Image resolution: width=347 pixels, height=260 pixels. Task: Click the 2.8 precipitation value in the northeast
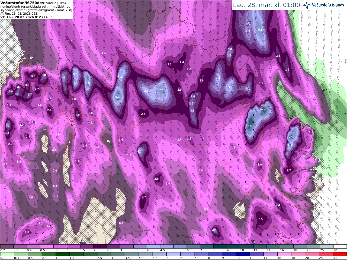pos(278,56)
